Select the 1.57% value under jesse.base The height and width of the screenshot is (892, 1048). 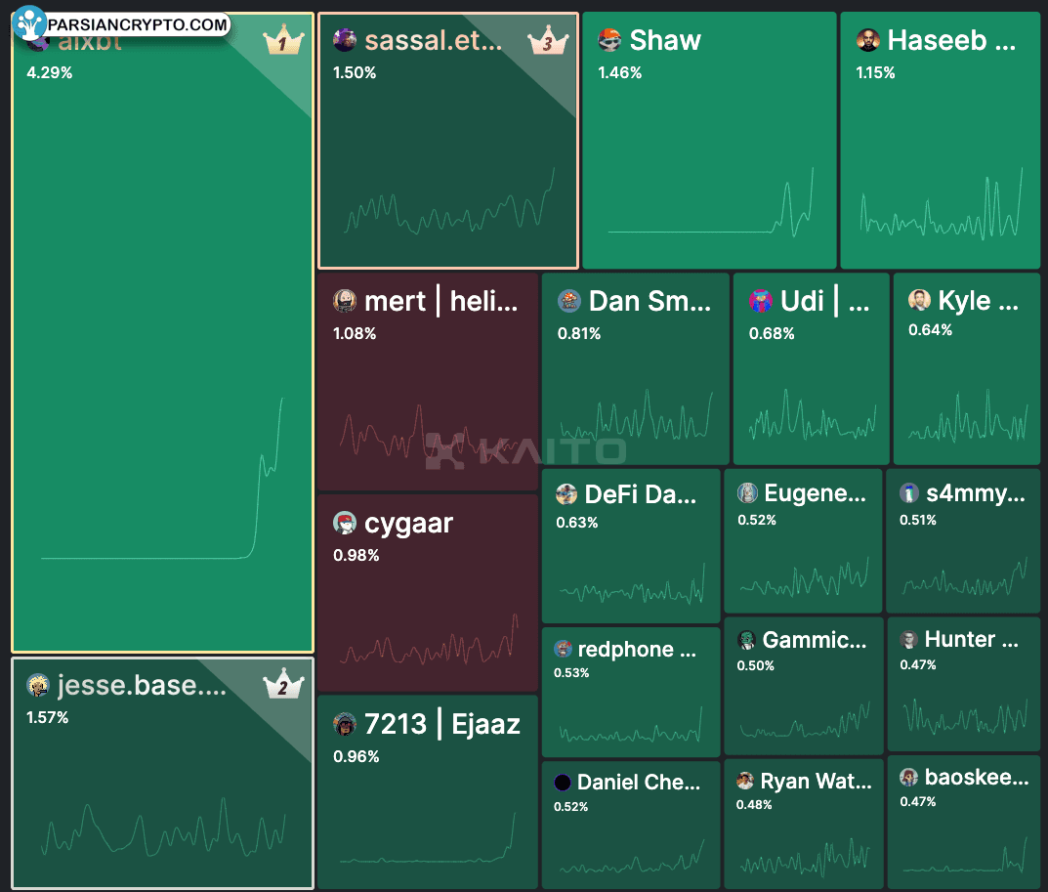click(x=48, y=717)
